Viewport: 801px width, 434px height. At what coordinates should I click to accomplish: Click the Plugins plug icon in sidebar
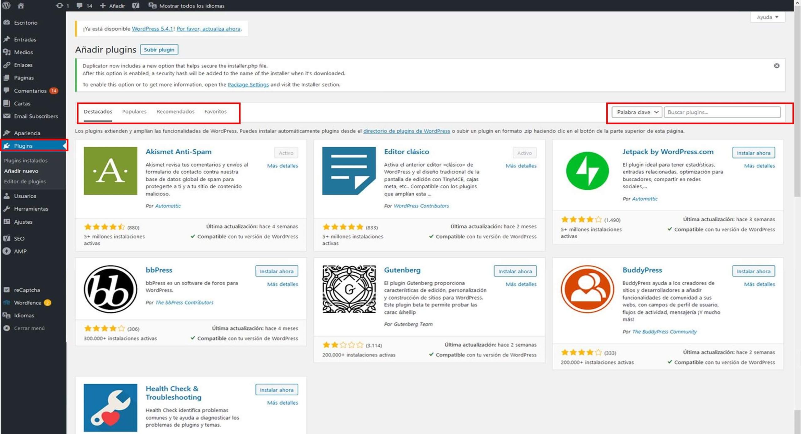(x=7, y=145)
